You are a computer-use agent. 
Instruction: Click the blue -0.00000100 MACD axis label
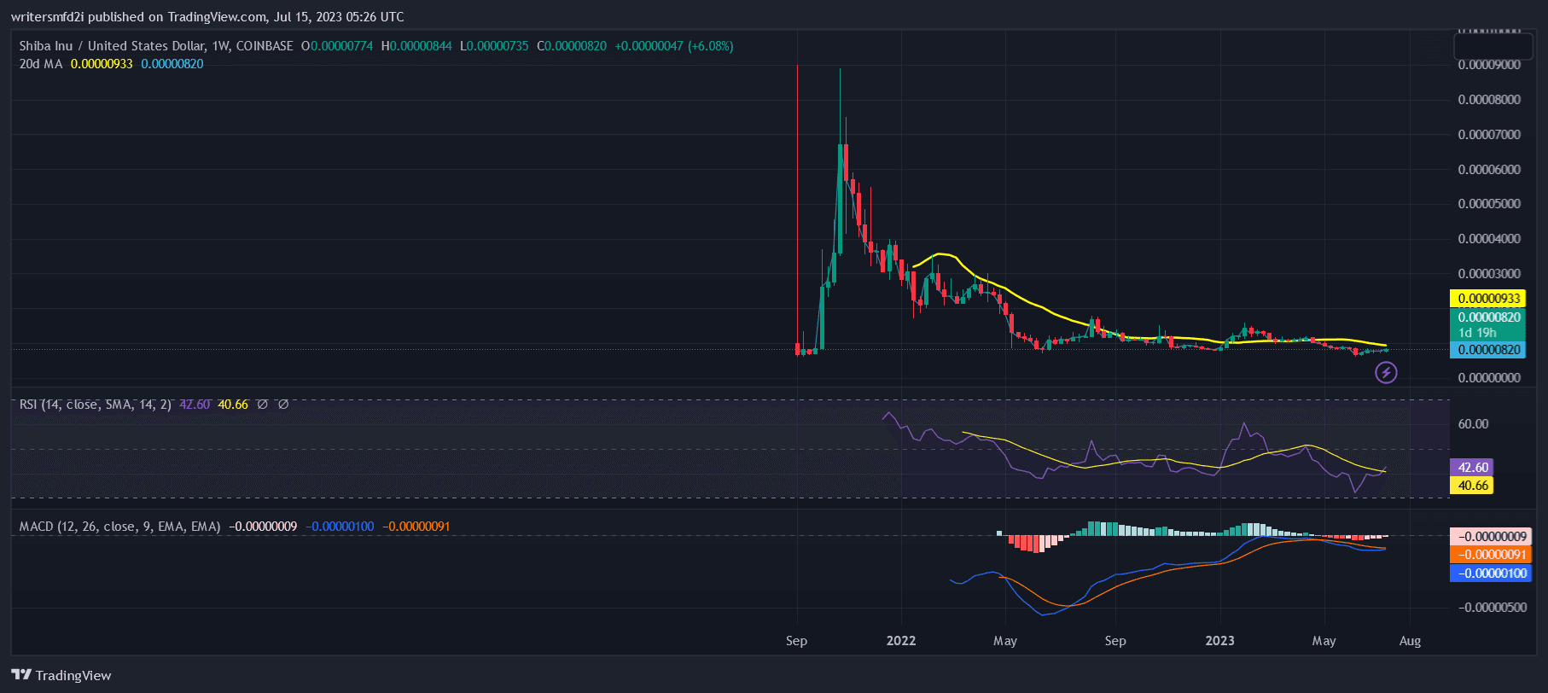coord(1491,574)
